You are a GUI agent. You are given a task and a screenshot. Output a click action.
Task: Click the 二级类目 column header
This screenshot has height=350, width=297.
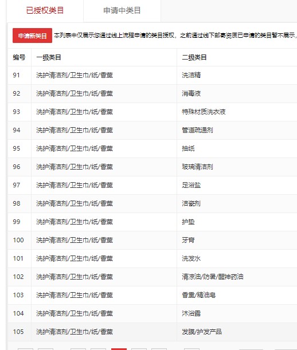[194, 58]
